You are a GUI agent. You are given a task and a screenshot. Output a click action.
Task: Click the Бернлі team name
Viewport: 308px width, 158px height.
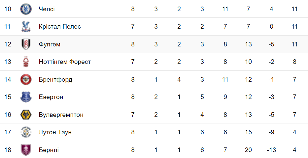[49, 150]
